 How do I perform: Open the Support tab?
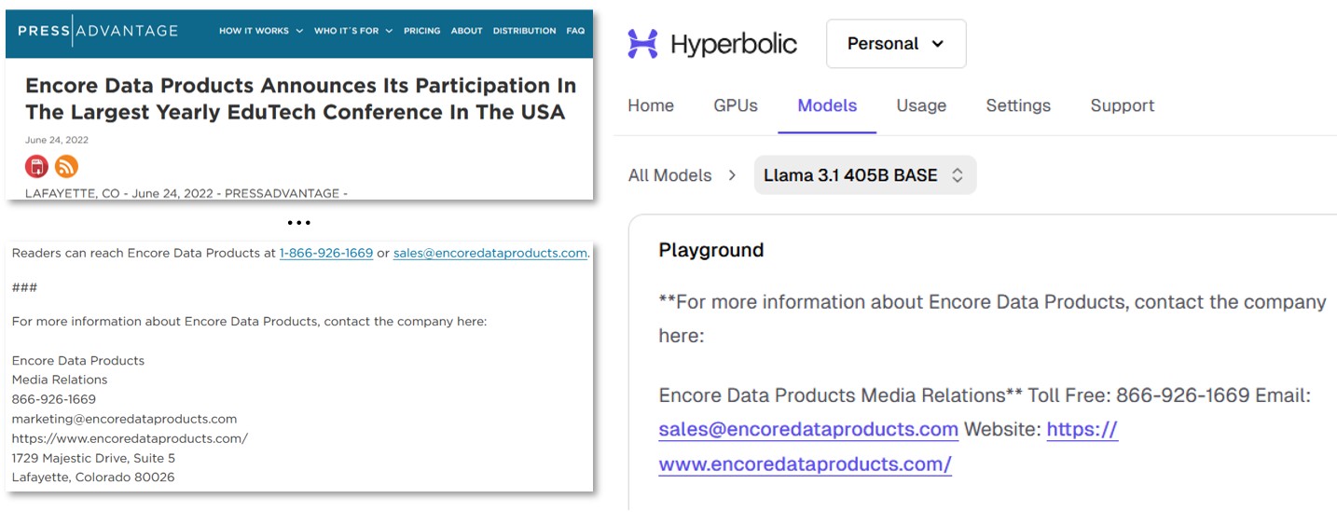pyautogui.click(x=1122, y=105)
